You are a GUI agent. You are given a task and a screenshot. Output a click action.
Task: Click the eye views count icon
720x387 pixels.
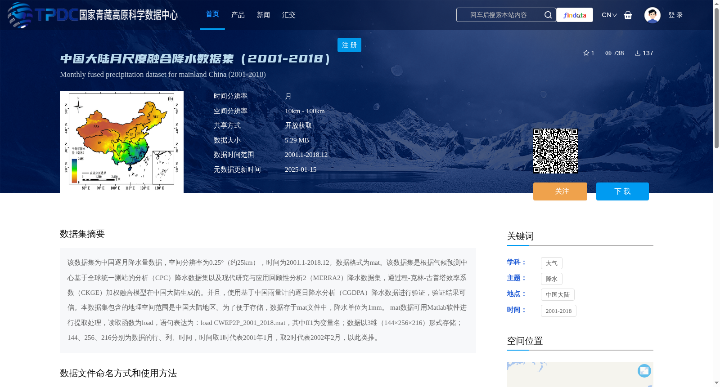[x=608, y=53]
